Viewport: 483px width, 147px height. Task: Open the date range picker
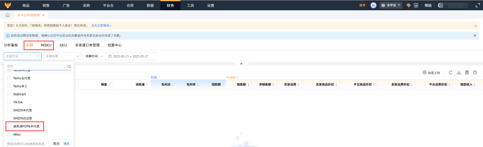click(131, 56)
